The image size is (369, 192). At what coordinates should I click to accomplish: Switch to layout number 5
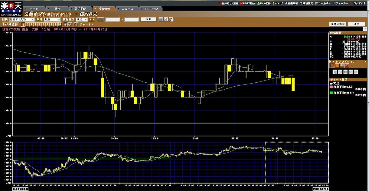tap(39, 24)
